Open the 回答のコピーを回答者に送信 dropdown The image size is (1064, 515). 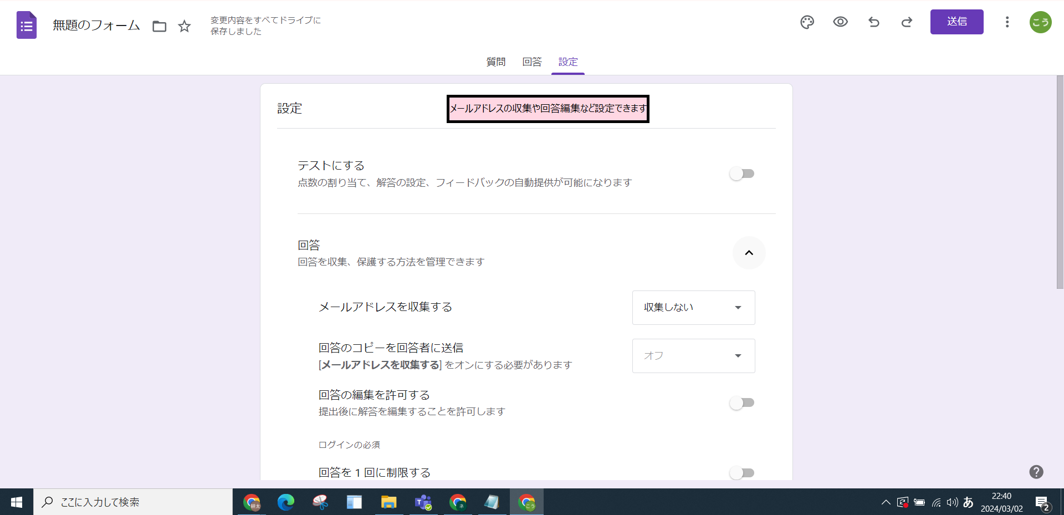point(693,356)
